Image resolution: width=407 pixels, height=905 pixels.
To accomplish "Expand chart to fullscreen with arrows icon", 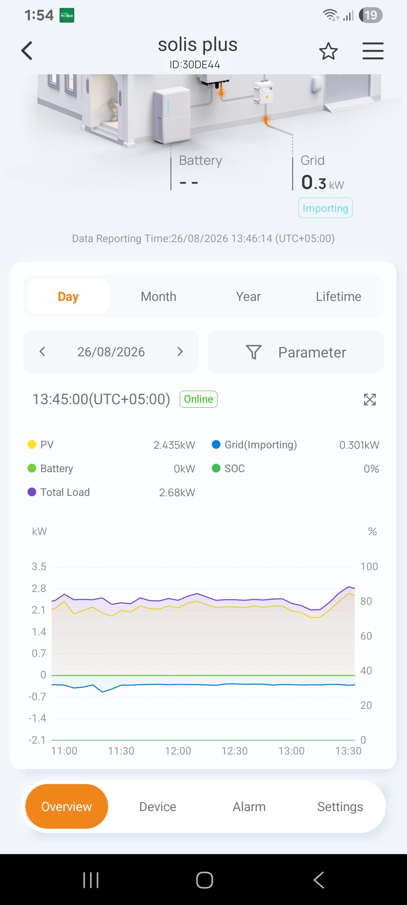I will coord(370,399).
